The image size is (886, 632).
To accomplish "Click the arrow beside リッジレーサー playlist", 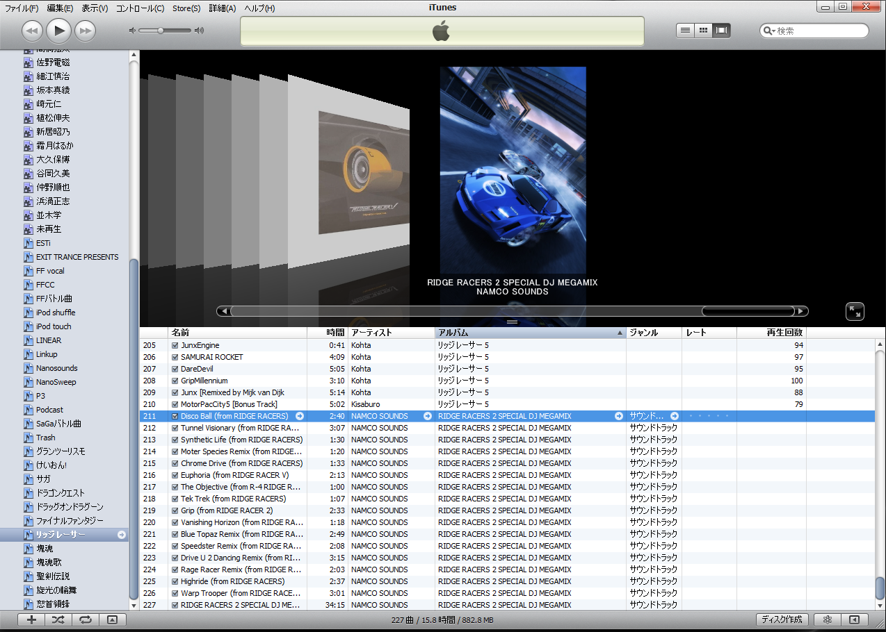I will tap(122, 535).
